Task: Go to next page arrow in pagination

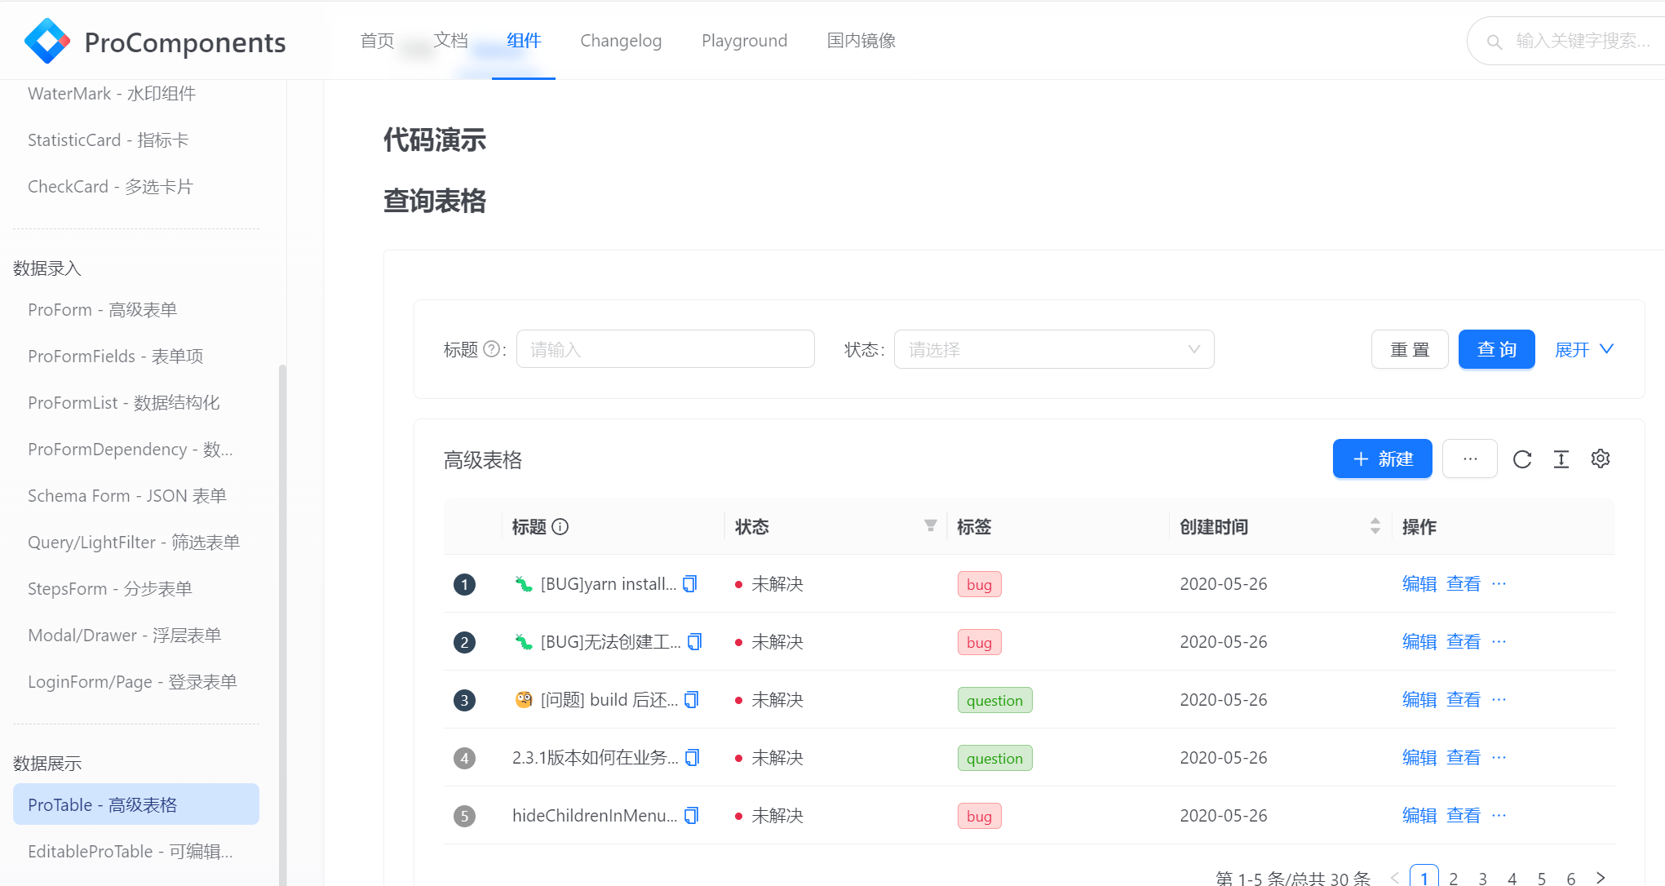Action: (x=1601, y=878)
